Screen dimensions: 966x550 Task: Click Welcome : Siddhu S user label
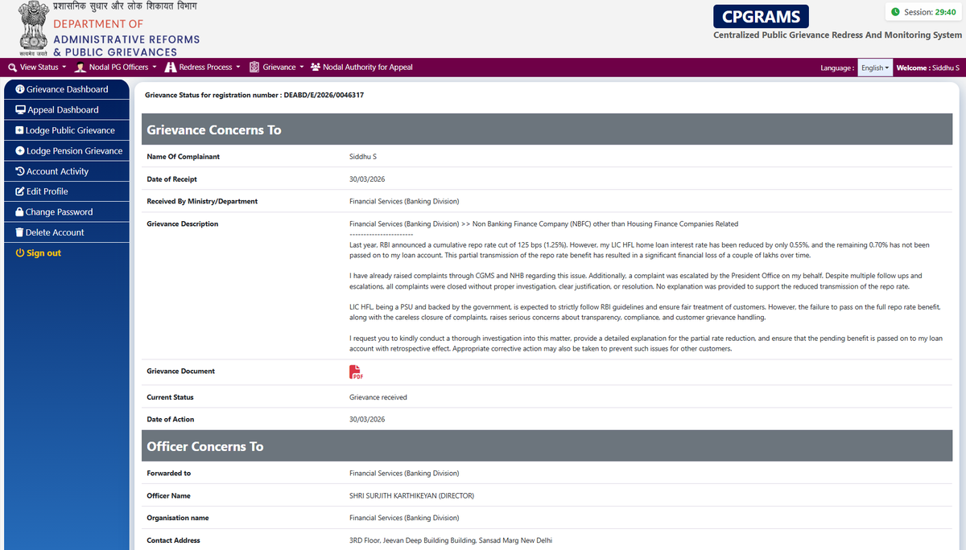tap(927, 68)
